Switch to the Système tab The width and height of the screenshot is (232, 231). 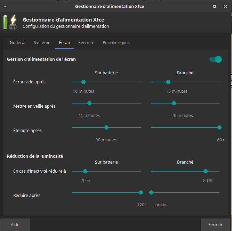coord(42,43)
